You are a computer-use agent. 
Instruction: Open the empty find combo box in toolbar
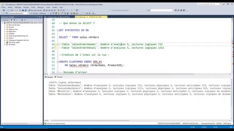172,11
